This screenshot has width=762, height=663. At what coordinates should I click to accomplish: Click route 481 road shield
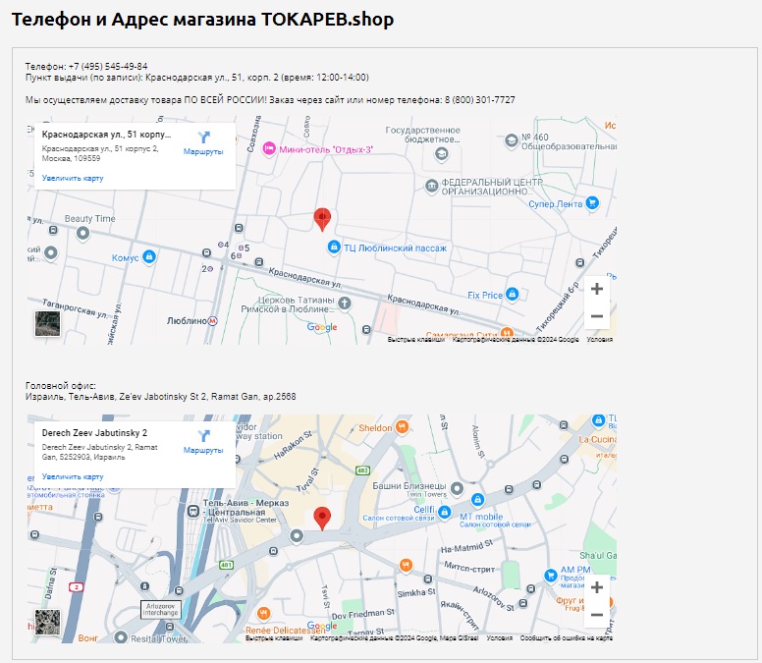227,565
